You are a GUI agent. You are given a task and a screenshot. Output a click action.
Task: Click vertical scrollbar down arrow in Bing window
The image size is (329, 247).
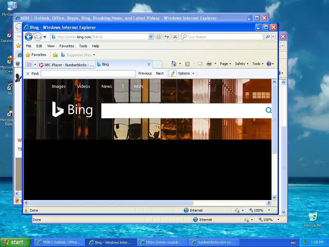[x=274, y=197]
